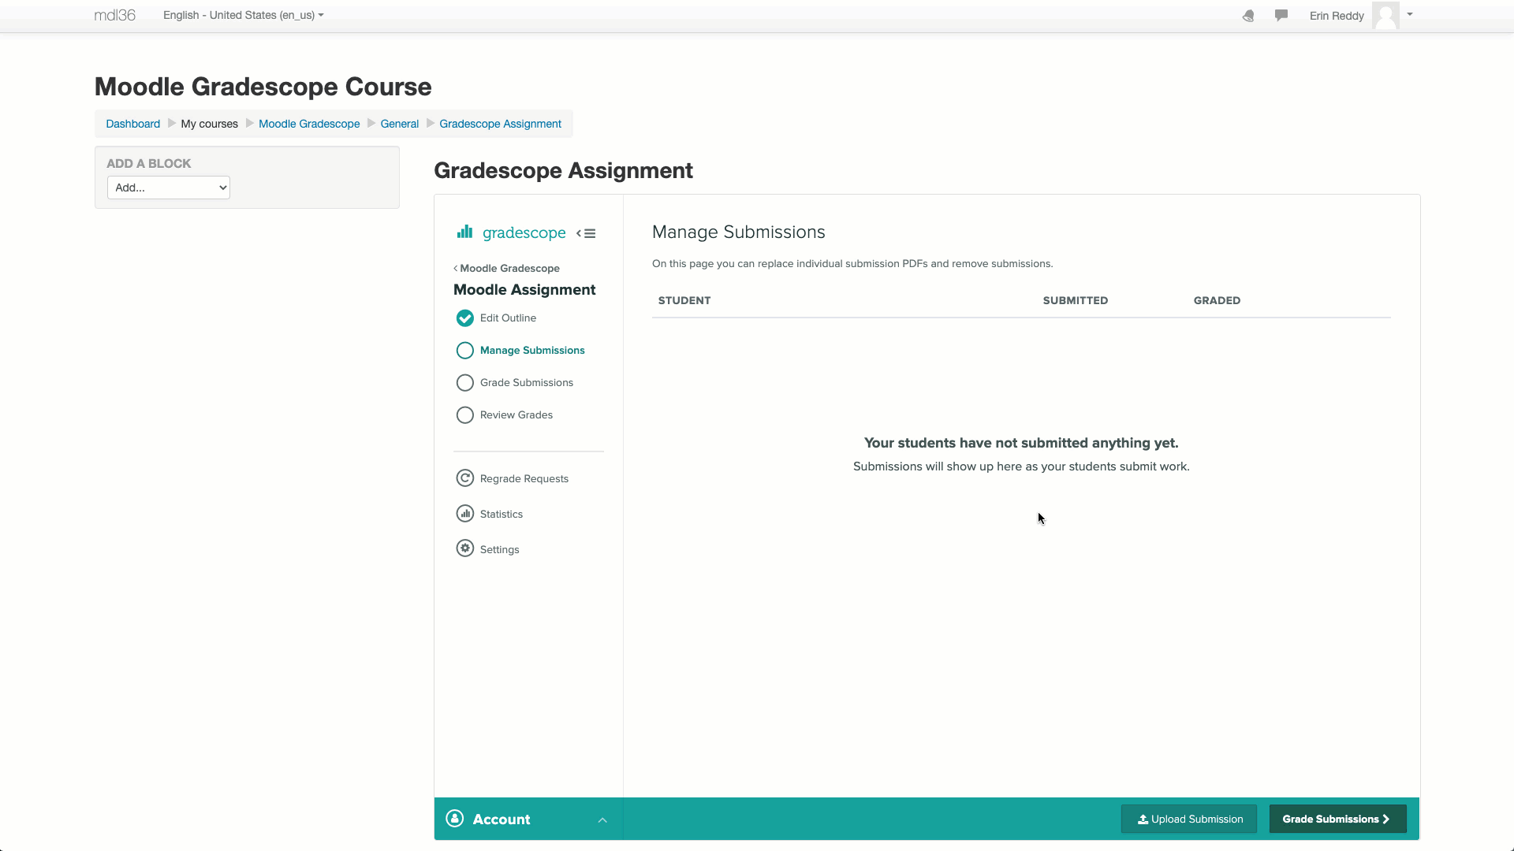
Task: Sort by the SUBMITTED column header
Action: coord(1076,301)
